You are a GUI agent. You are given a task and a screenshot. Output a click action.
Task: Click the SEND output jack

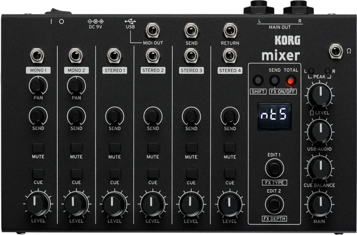[x=191, y=31]
